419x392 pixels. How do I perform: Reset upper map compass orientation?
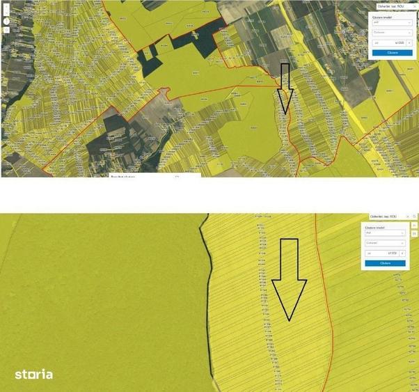pyautogui.click(x=6, y=22)
